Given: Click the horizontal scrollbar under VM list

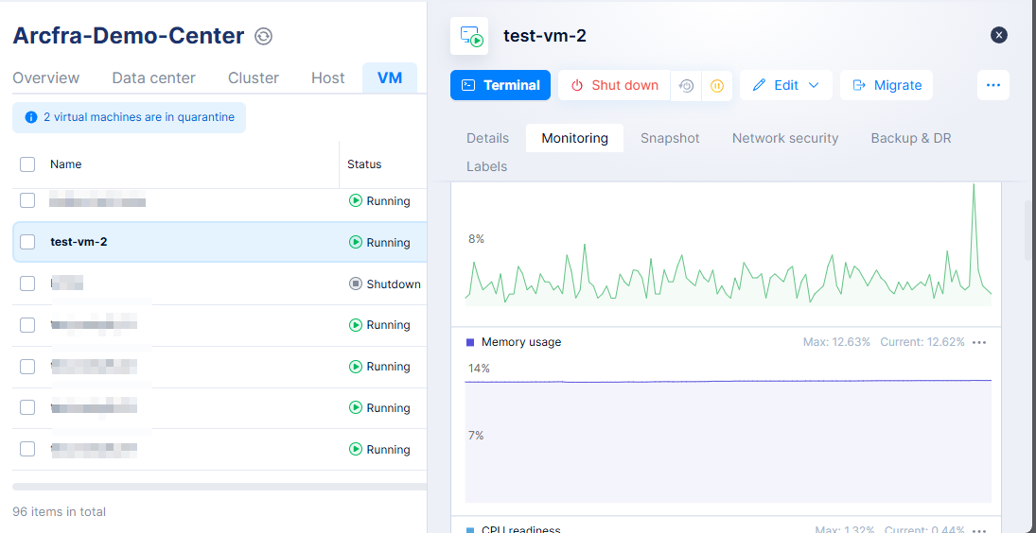Looking at the screenshot, I should pyautogui.click(x=219, y=487).
